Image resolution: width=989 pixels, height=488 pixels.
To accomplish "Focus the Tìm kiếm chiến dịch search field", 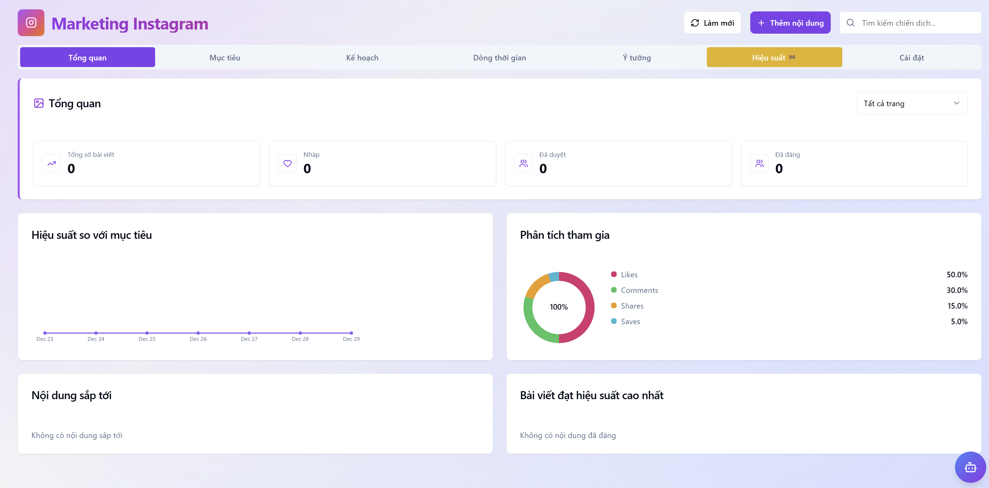I will (x=910, y=23).
